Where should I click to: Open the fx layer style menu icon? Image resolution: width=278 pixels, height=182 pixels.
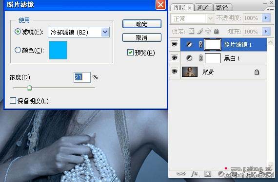click(x=195, y=174)
